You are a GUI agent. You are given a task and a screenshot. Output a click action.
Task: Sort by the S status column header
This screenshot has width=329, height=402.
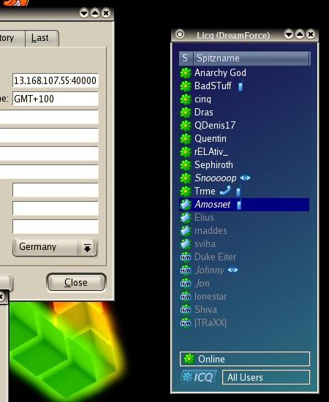(186, 58)
